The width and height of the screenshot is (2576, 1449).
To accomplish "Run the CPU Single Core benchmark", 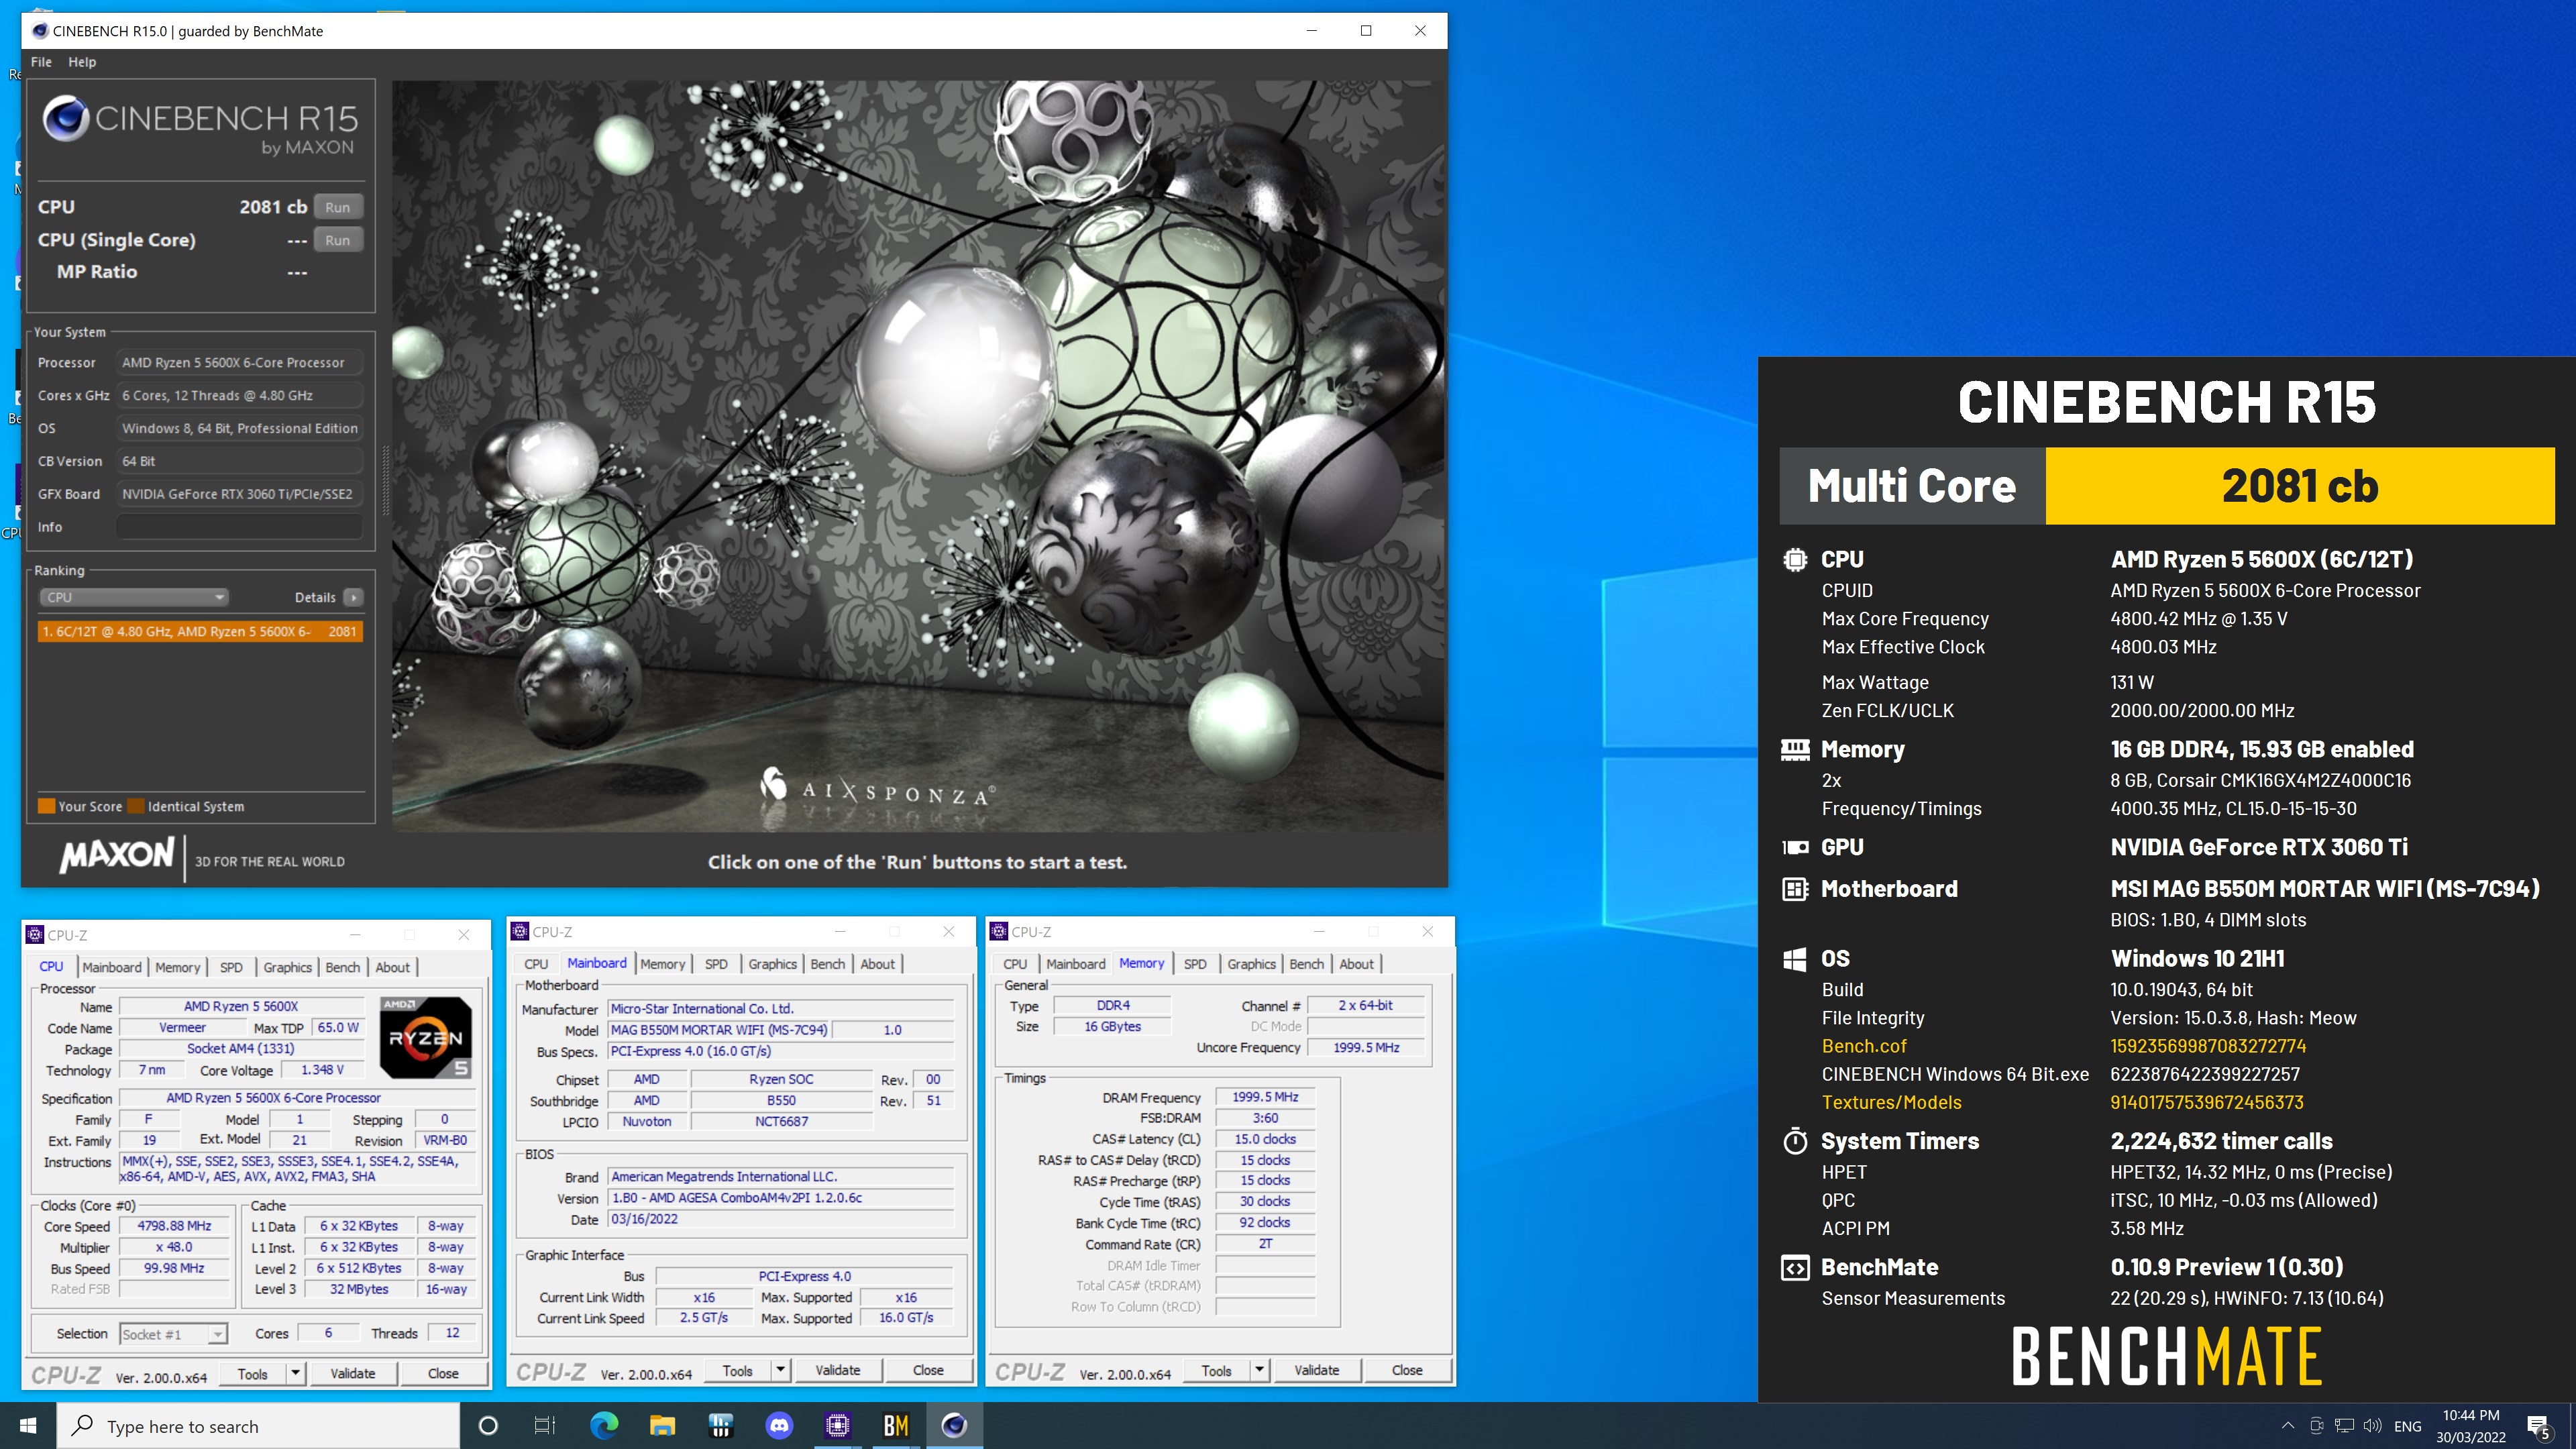I will tap(338, 240).
